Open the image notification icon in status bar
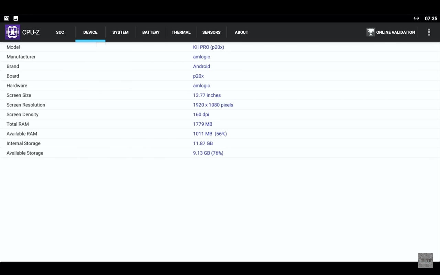Image resolution: width=440 pixels, height=275 pixels. tap(16, 18)
